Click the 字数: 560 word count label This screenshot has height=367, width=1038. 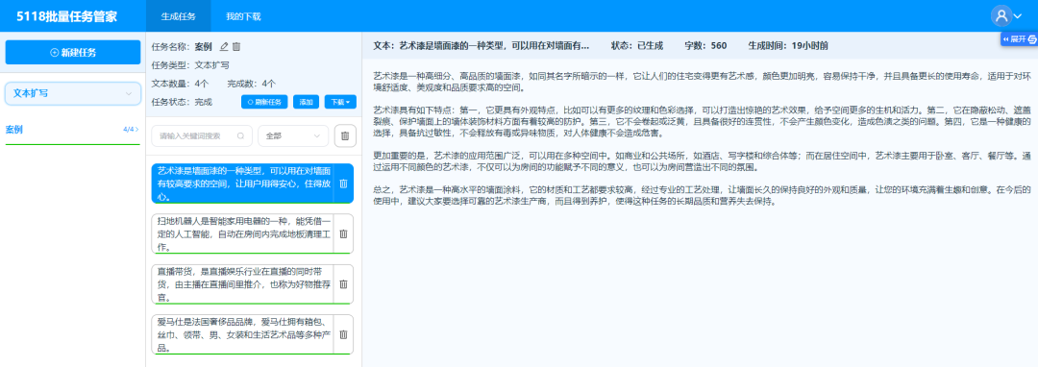click(705, 46)
